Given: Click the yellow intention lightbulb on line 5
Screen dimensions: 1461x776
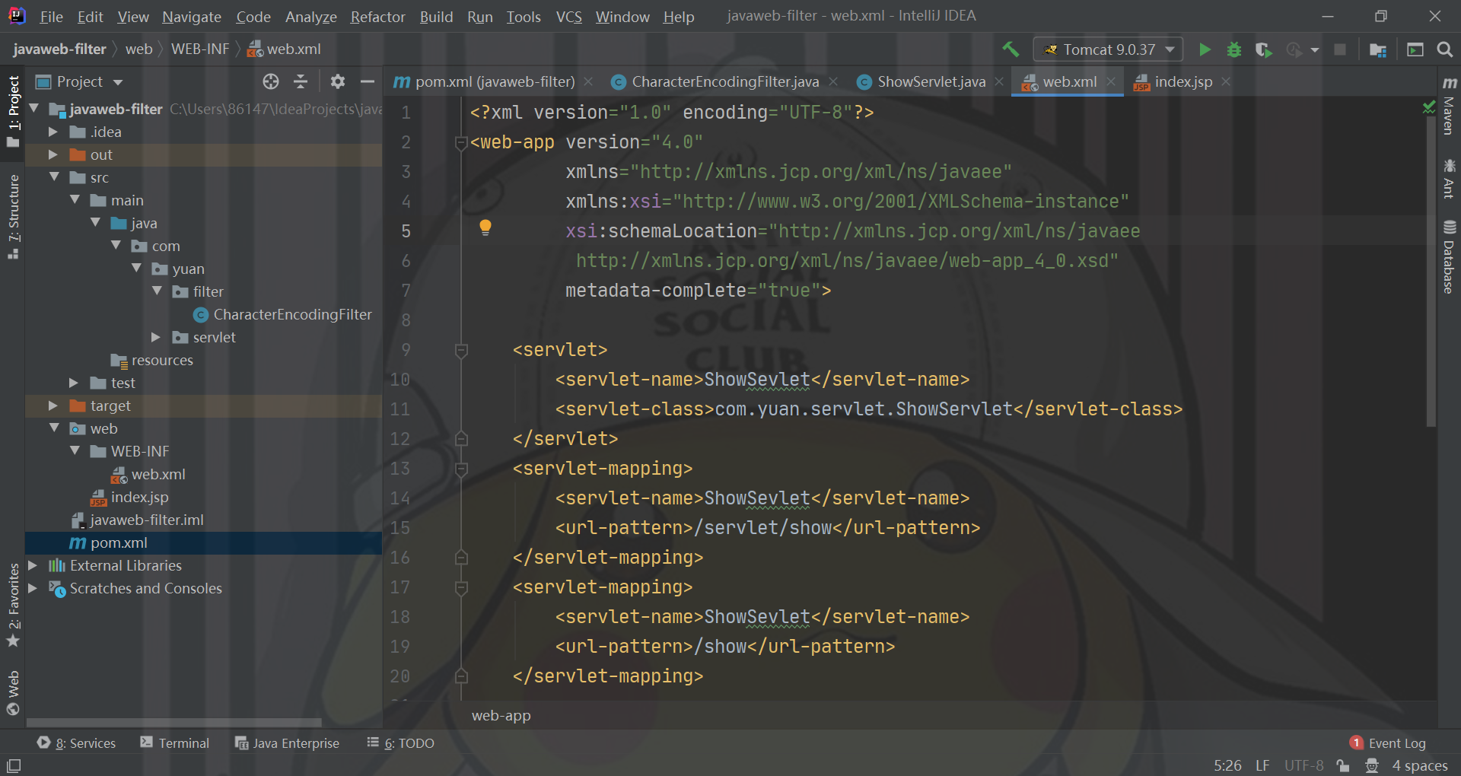Looking at the screenshot, I should (x=485, y=227).
